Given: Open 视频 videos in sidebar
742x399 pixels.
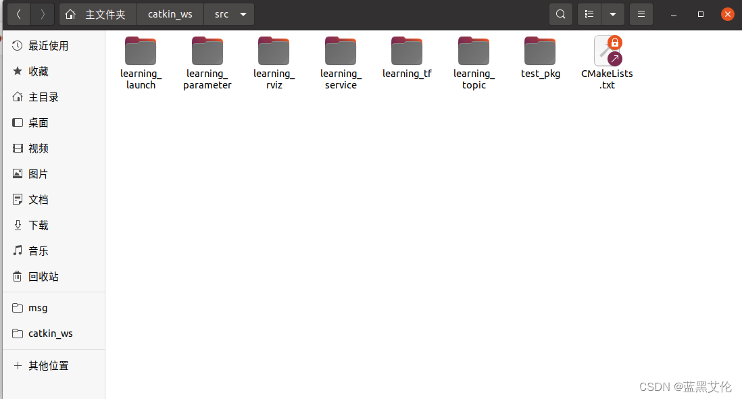Looking at the screenshot, I should tap(54, 149).
